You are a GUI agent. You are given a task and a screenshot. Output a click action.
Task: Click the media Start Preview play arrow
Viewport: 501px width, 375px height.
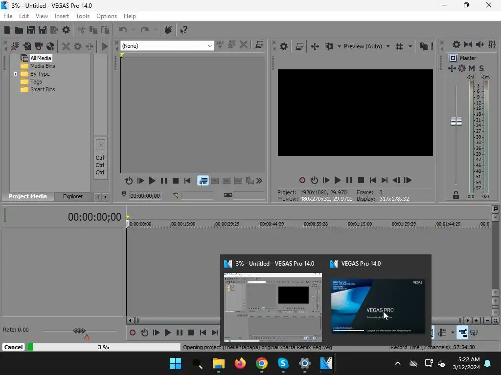[105, 46]
